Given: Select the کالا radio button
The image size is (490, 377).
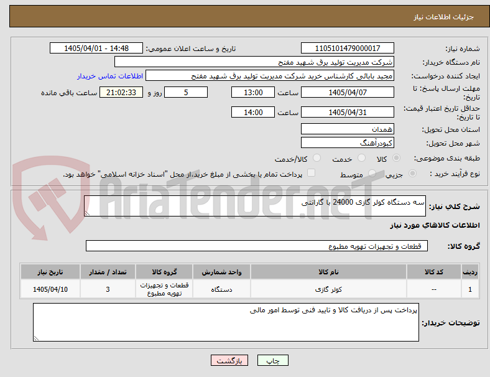Looking at the screenshot, I should pos(396,158).
